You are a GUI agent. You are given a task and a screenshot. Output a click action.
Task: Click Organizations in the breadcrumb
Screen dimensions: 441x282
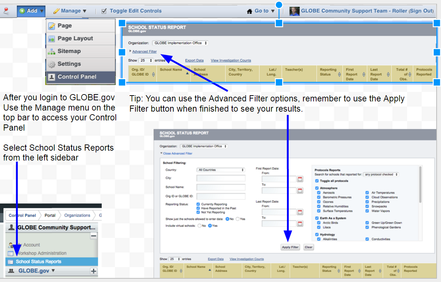point(77,215)
